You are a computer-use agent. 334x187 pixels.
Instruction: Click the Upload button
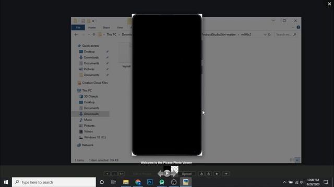coord(187,174)
